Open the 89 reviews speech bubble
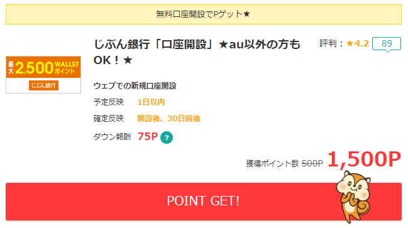 (387, 44)
